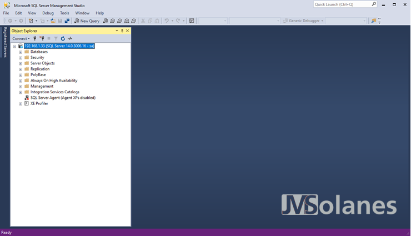Click the Undo arrow icon

tap(167, 21)
